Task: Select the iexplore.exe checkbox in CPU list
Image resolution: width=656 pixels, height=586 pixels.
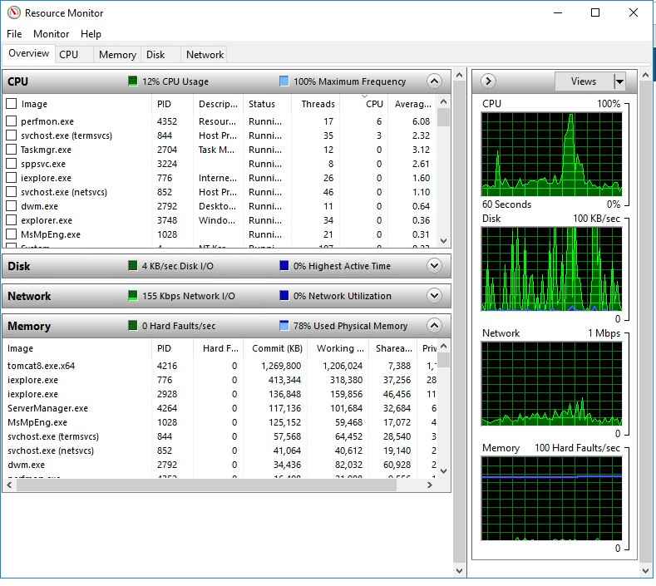Action: coord(12,178)
